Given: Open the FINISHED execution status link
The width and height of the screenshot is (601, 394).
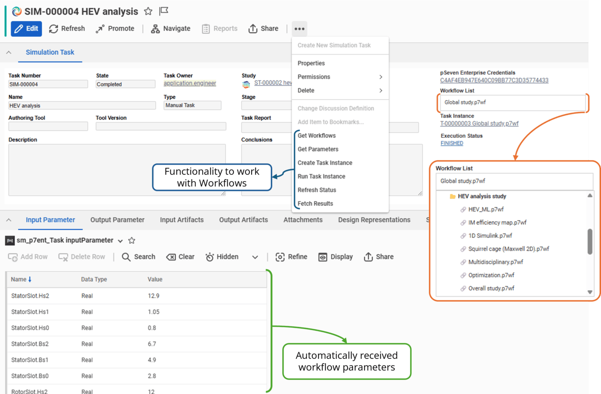Looking at the screenshot, I should 452,143.
